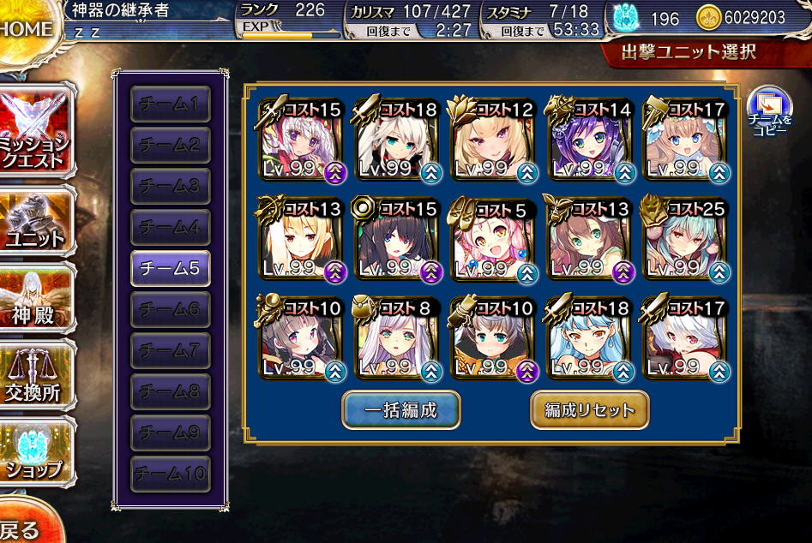
Task: Open the 交換所 exchange icon
Action: coord(36,375)
